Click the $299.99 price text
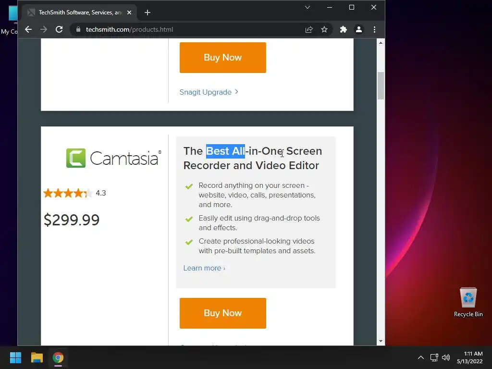 [72, 220]
